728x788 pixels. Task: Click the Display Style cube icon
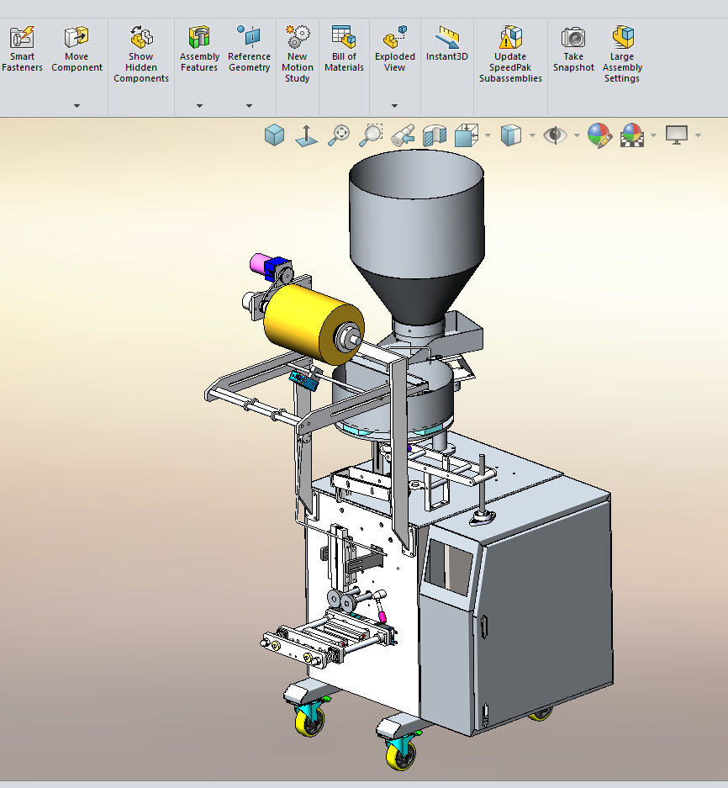click(x=511, y=135)
